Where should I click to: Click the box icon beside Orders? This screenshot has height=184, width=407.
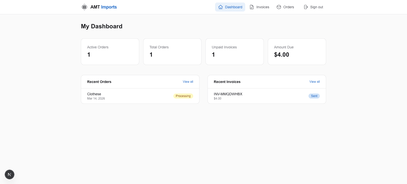click(279, 7)
